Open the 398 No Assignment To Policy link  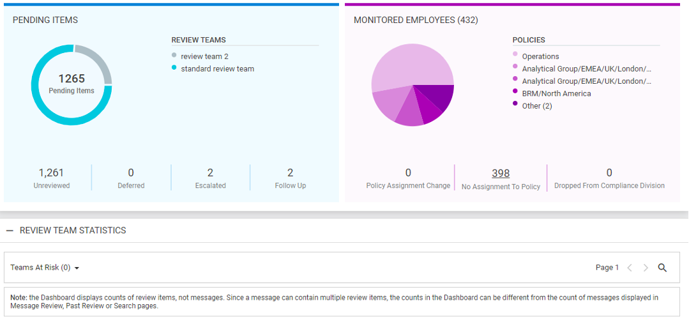click(x=501, y=173)
